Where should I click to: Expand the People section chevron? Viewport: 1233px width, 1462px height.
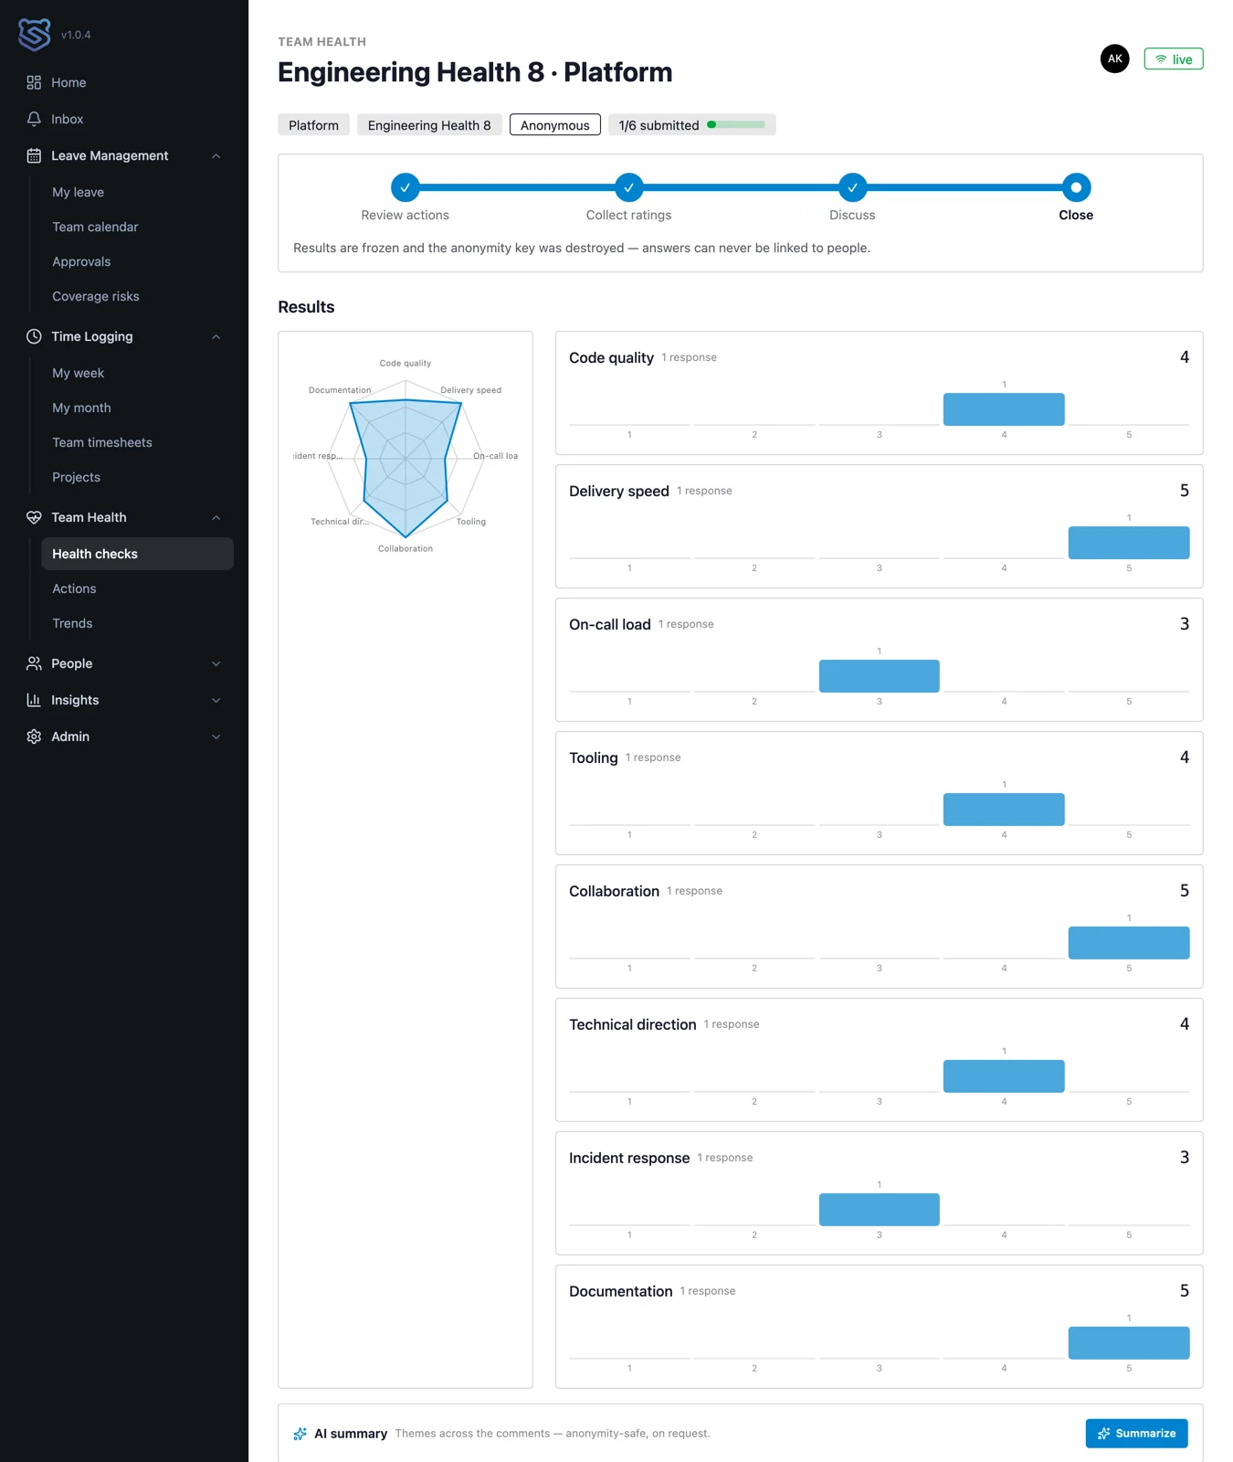pos(216,663)
